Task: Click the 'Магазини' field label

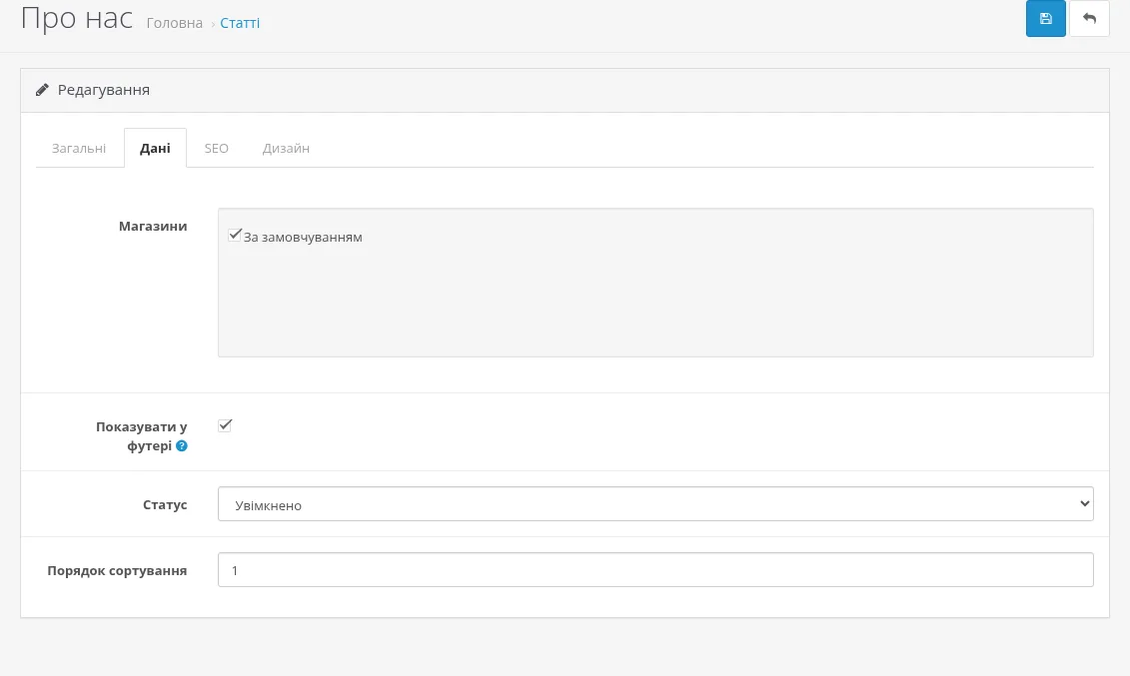Action: [x=153, y=226]
